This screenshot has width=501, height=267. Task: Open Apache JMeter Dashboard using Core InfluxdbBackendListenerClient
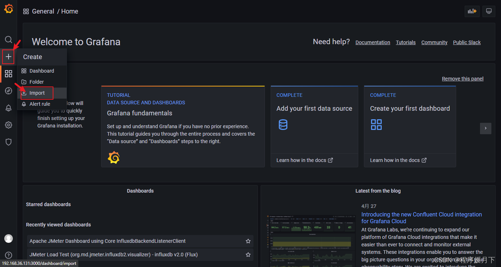coord(140,241)
